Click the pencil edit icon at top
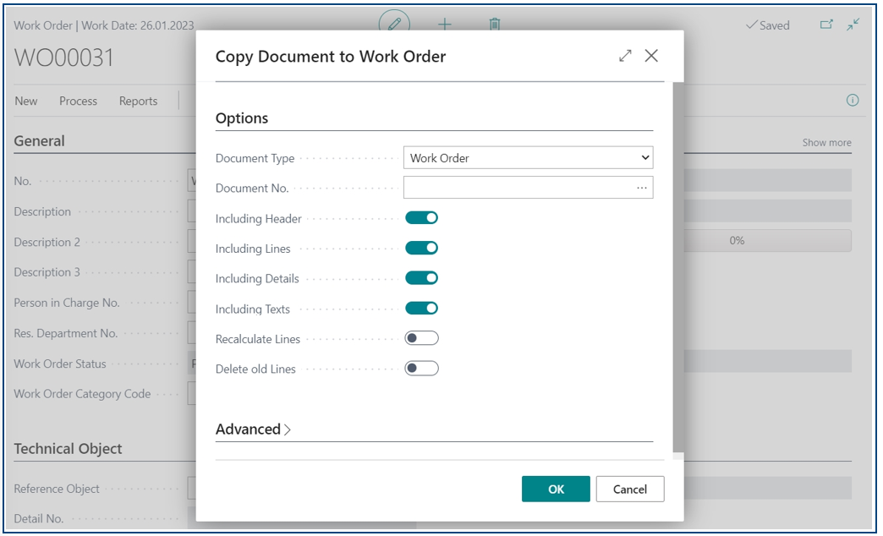The image size is (883, 536). (x=394, y=25)
